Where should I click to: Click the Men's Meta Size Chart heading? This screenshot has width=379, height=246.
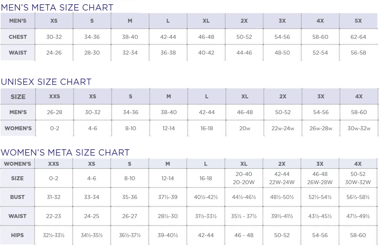tap(57, 7)
